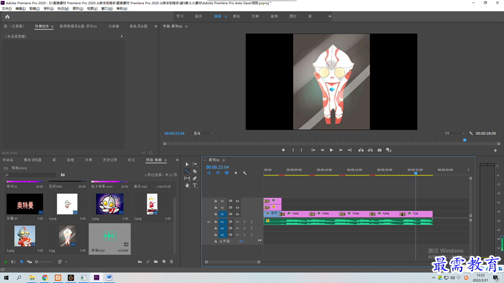The image size is (504, 283).
Task: Play the sequence in program monitor
Action: (x=332, y=150)
